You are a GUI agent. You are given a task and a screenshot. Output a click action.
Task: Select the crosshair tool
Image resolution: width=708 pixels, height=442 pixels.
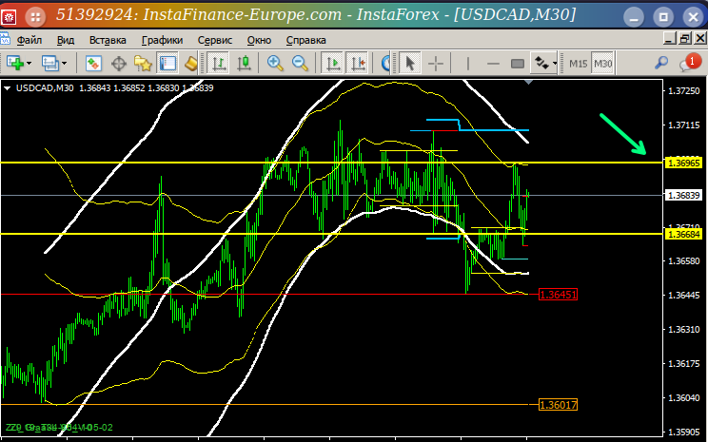435,63
